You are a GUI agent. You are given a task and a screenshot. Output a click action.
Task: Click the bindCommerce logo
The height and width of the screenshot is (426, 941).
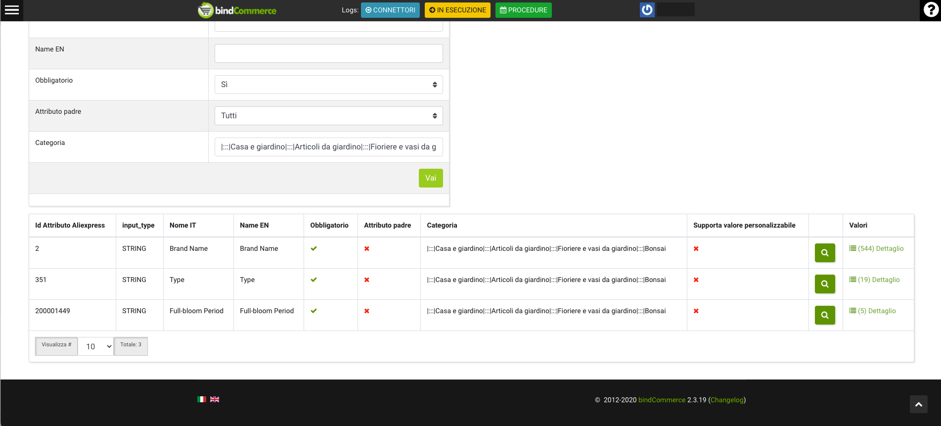point(237,10)
